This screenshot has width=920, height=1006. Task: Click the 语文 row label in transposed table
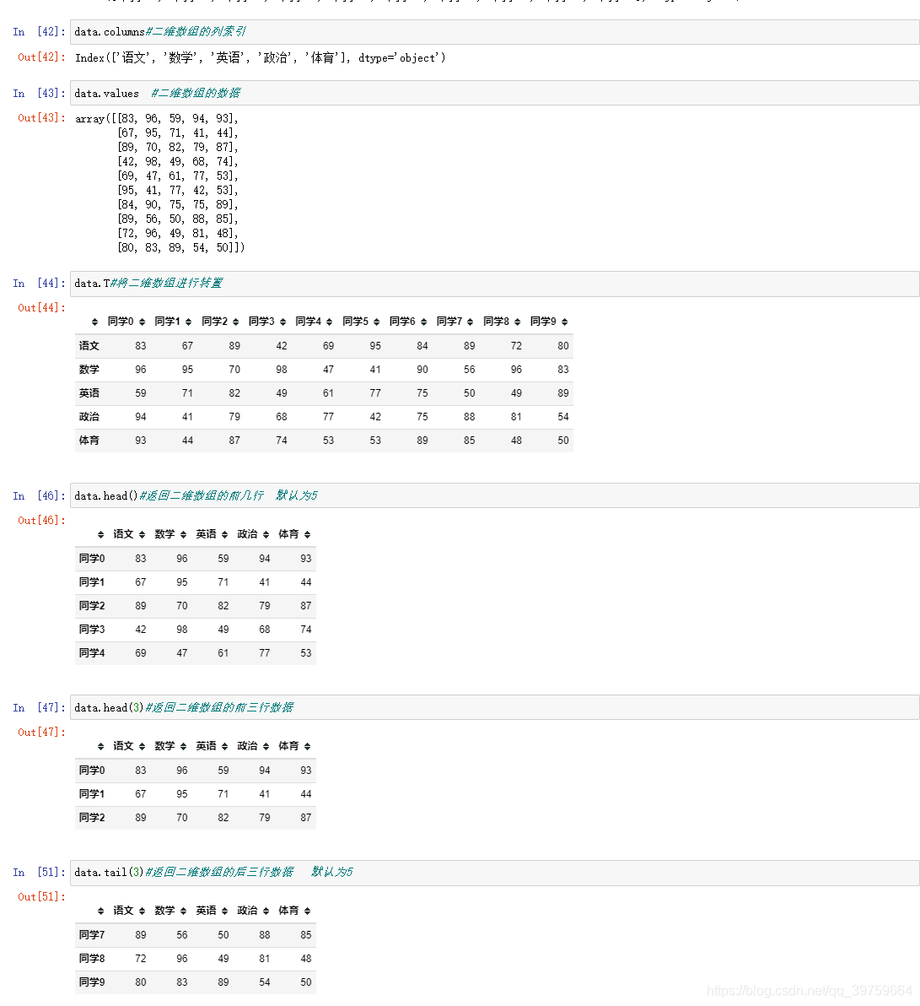tap(89, 346)
